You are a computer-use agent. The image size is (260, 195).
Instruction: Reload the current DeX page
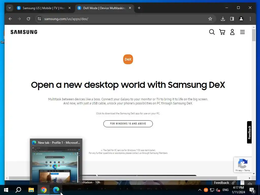pos(28,19)
